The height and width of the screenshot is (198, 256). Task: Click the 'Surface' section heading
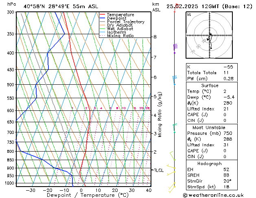(210, 86)
